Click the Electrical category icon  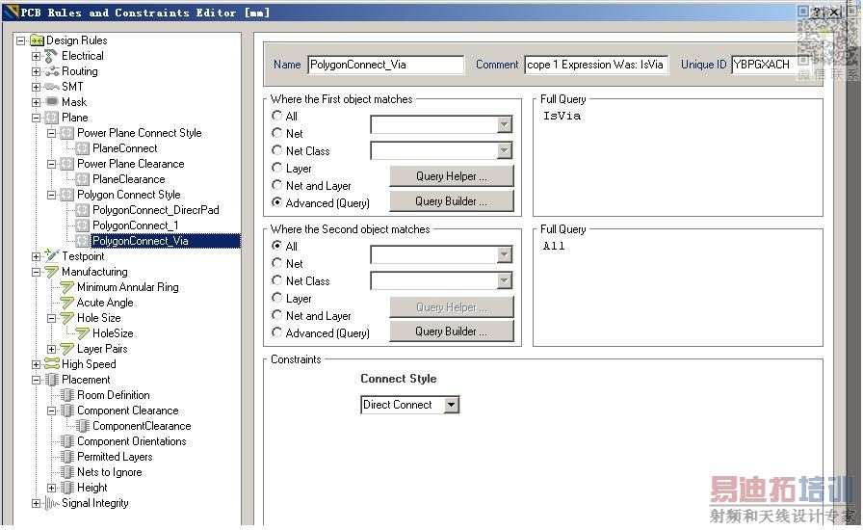(52, 56)
